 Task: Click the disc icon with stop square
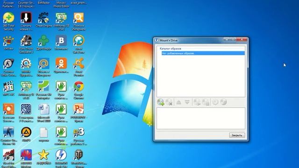[x=206, y=102]
